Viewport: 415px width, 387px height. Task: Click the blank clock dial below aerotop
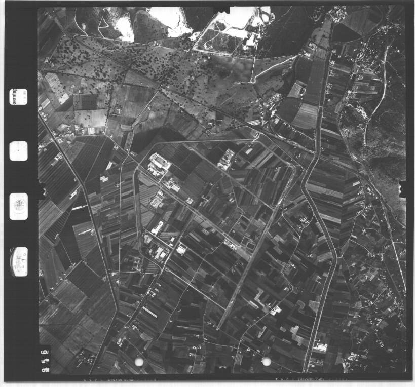pos(19,150)
